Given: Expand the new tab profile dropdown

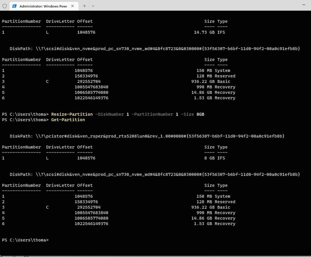Looking at the screenshot, I should (x=93, y=6).
